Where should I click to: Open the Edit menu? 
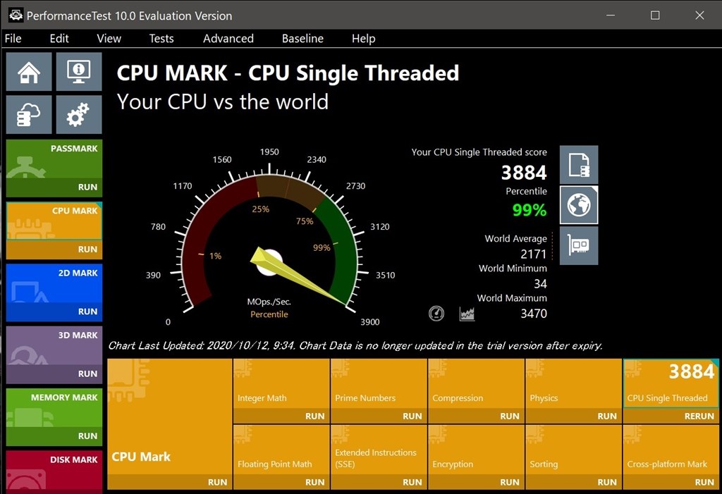59,39
